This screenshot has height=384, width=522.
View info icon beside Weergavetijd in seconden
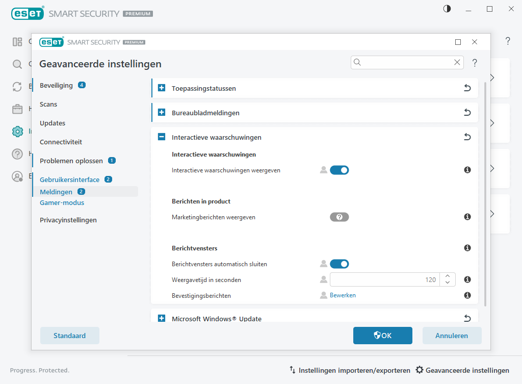[467, 279]
